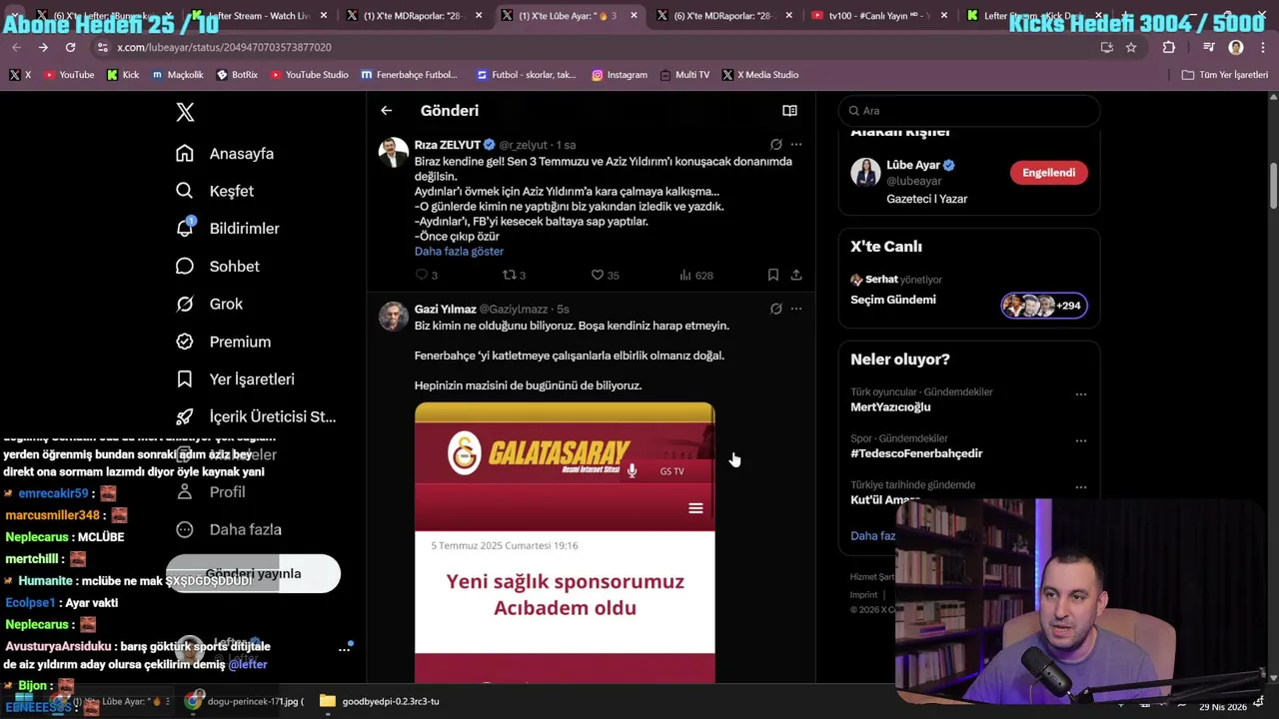The width and height of the screenshot is (1279, 719).
Task: Reload the page
Action: pyautogui.click(x=70, y=47)
